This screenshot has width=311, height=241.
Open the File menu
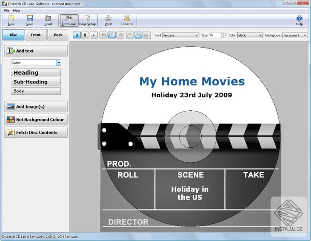click(7, 11)
